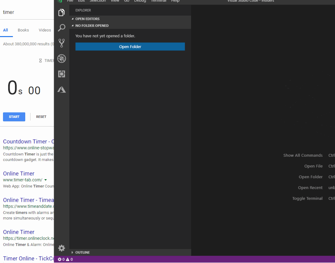Open the Go menu
335x263 pixels.
(126, 1)
